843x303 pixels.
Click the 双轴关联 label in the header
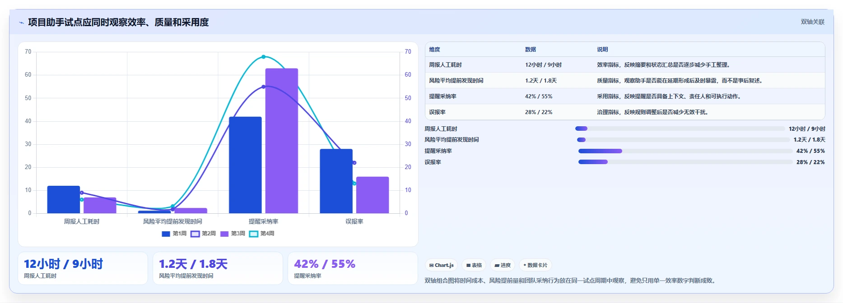pyautogui.click(x=812, y=22)
